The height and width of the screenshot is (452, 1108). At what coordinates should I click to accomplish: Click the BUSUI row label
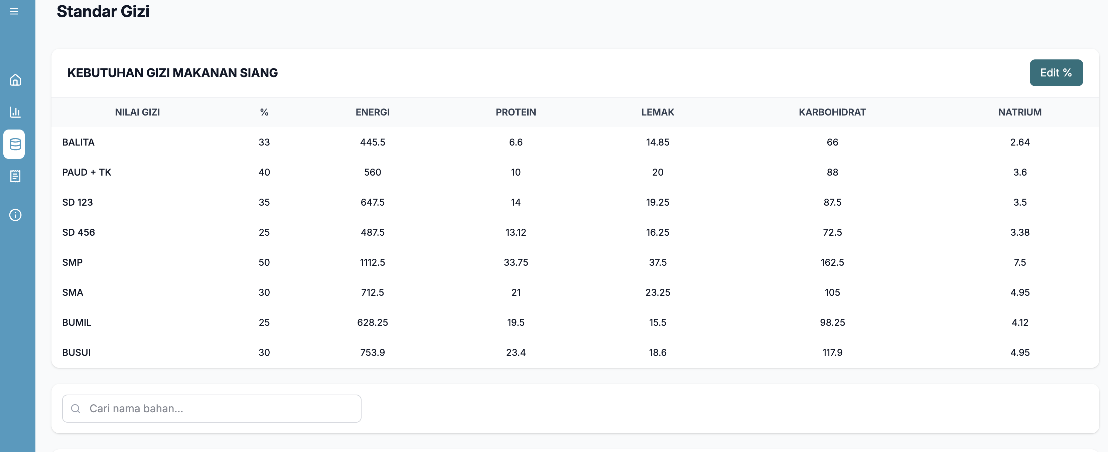77,353
